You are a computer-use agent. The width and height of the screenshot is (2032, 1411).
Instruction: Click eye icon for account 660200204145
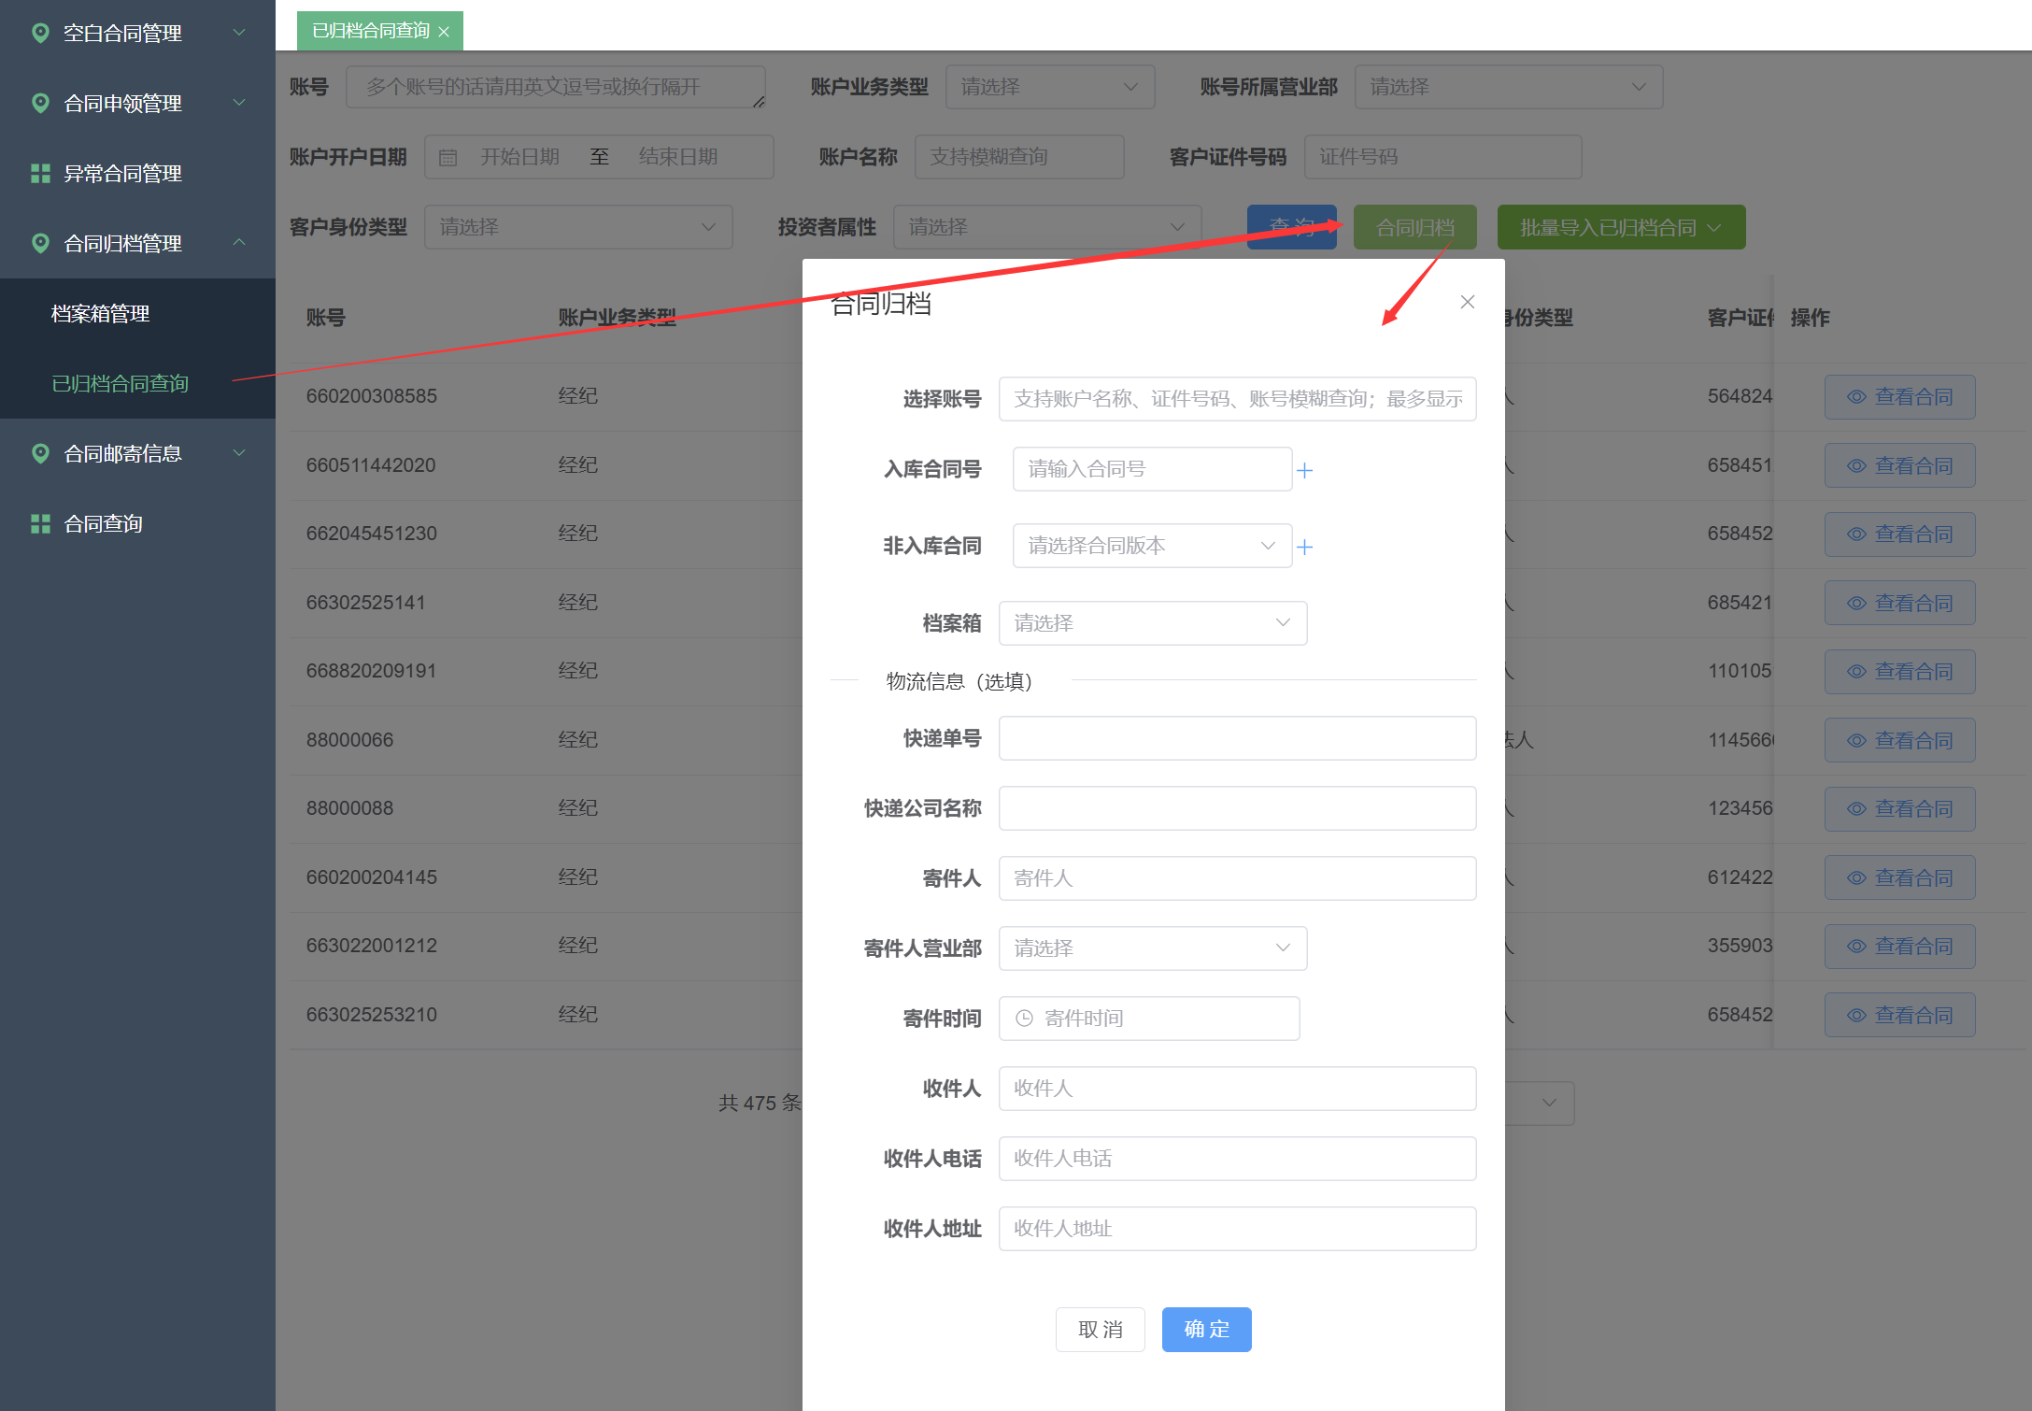click(x=1856, y=878)
